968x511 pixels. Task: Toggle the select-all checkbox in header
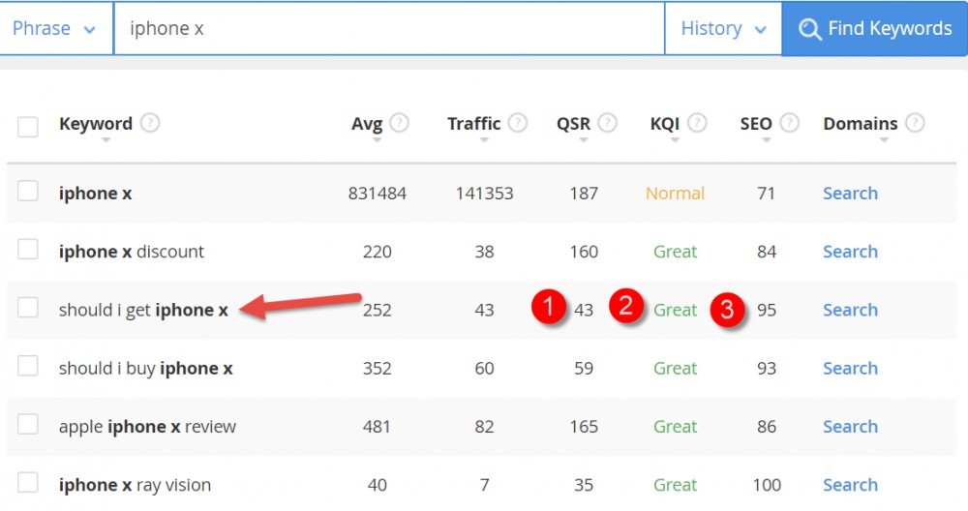[x=28, y=127]
